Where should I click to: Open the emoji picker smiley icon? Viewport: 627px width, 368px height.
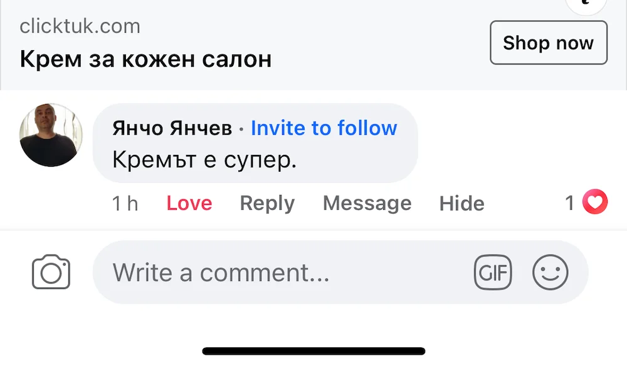pyautogui.click(x=551, y=272)
